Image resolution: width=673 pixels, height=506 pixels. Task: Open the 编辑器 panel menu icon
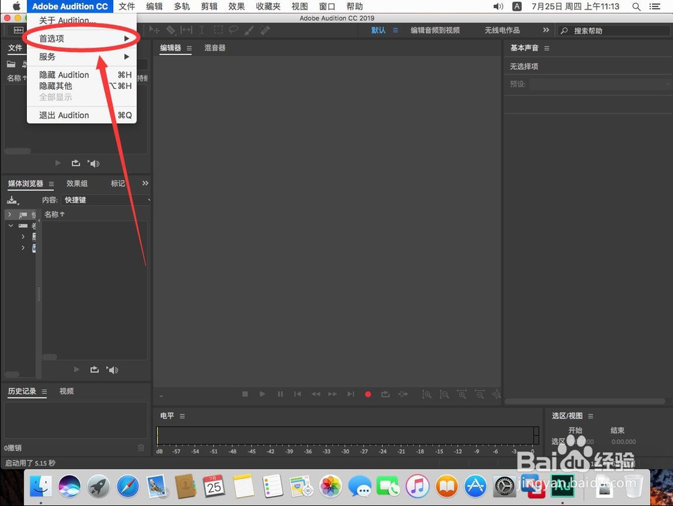[x=189, y=48]
